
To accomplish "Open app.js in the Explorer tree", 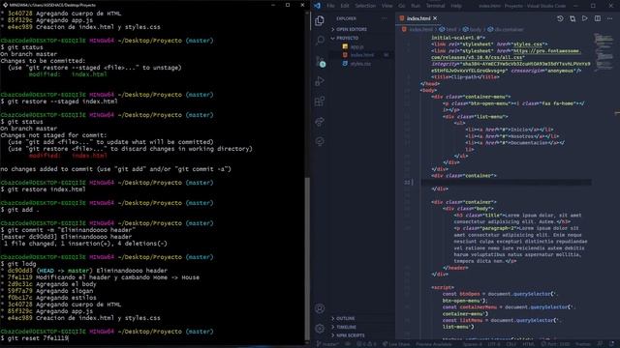I will [357, 47].
